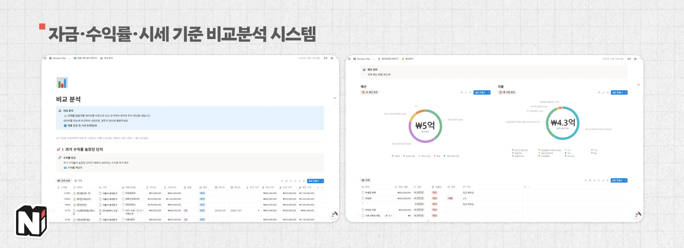Tick checkbox of the 817% row

[53, 210]
